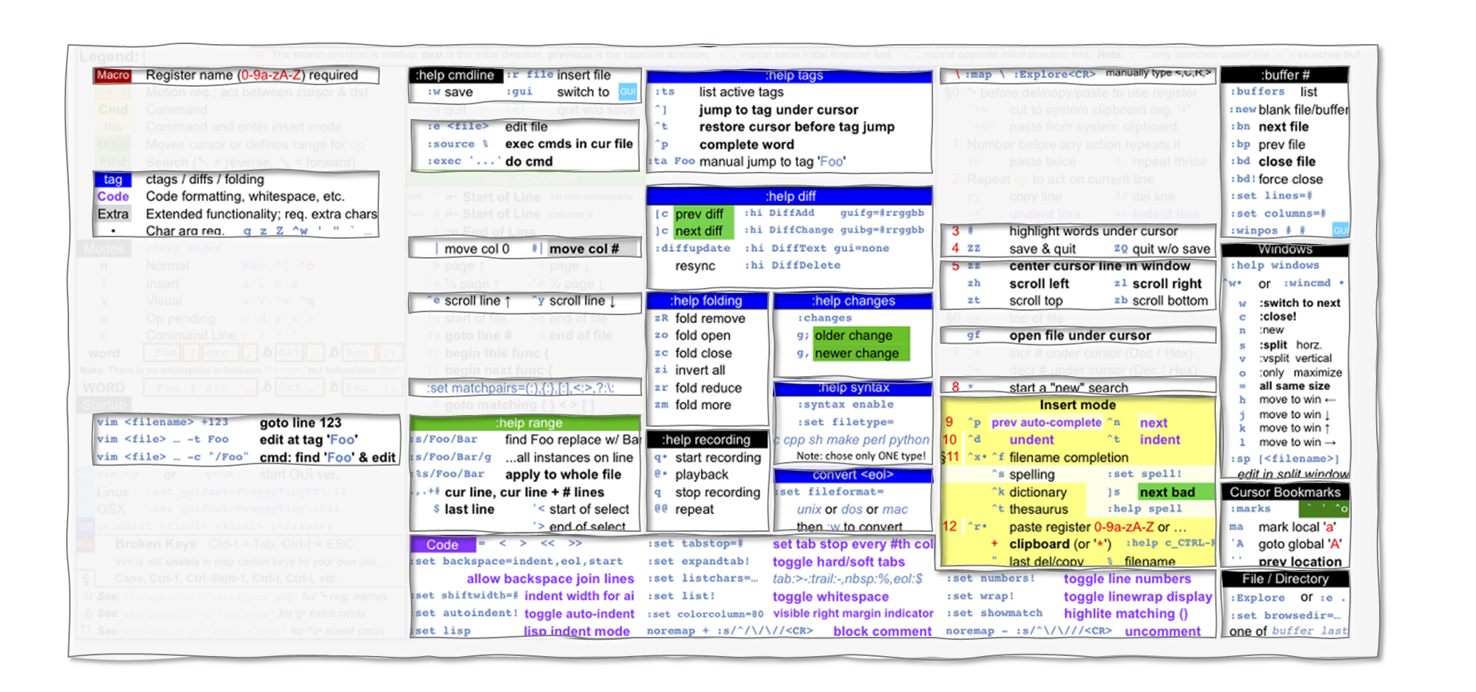Click the 'prev auto-complete' insert mode entry

(x=1046, y=422)
